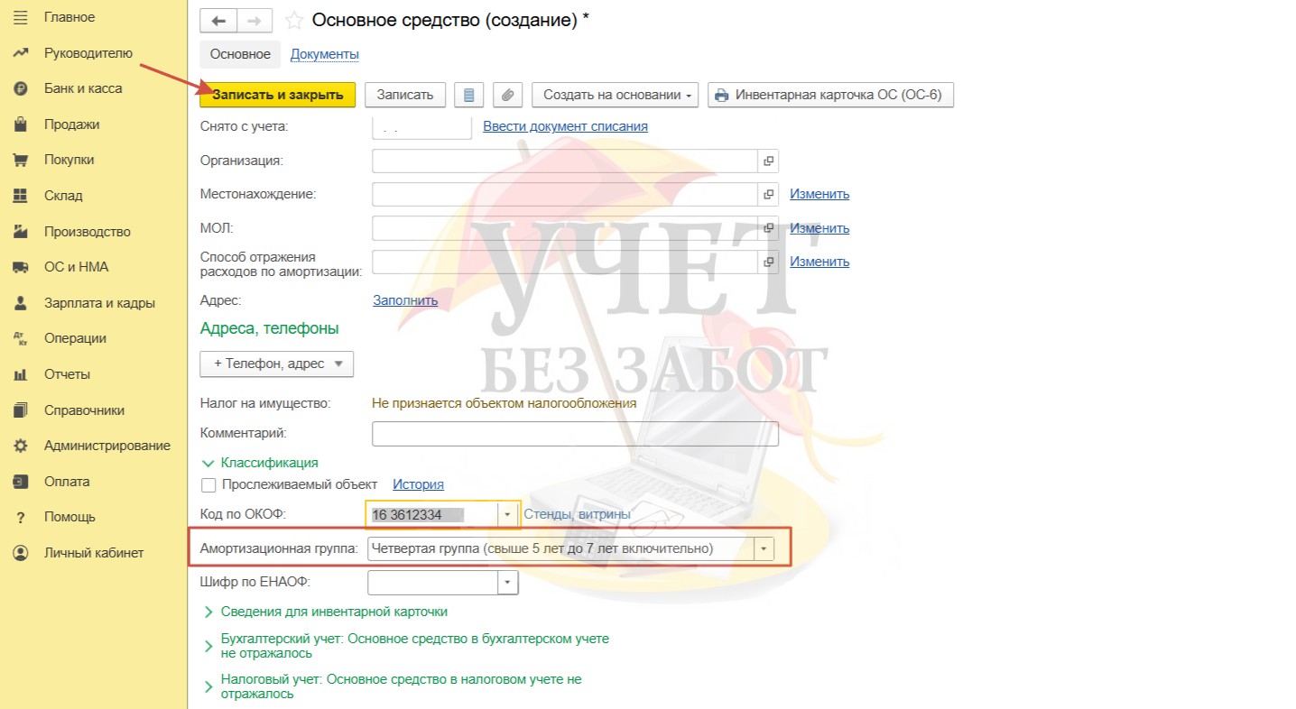This screenshot has height=709, width=1296.
Task: Add form to favorites with star icon
Action: click(x=293, y=21)
